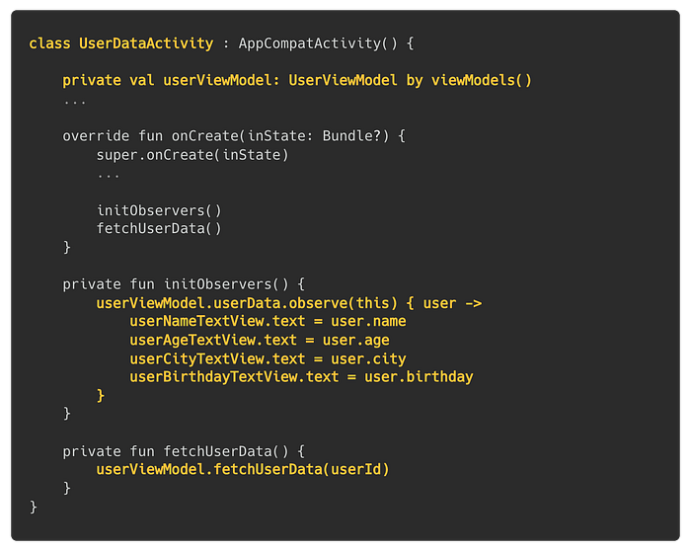Click the final closing brace of the class
Image resolution: width=691 pixels, height=551 pixels.
[34, 507]
